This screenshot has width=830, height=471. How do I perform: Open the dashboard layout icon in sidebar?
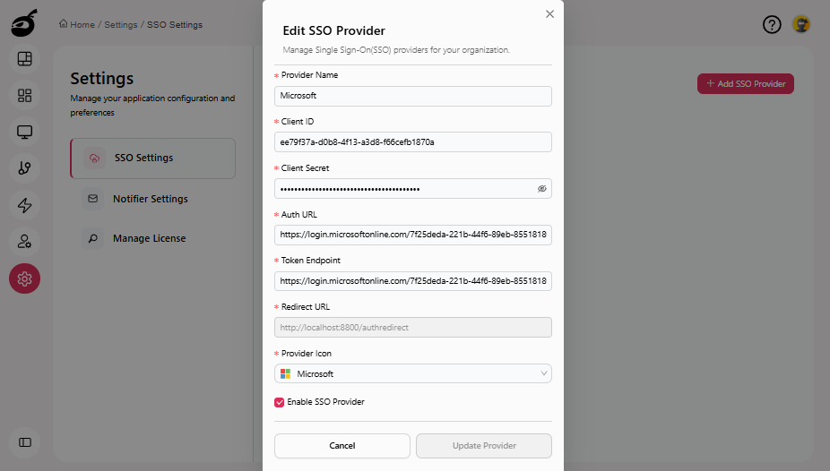coord(24,59)
